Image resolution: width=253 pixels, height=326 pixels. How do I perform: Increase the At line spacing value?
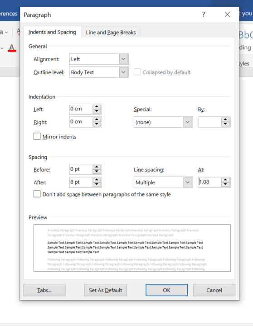point(225,180)
